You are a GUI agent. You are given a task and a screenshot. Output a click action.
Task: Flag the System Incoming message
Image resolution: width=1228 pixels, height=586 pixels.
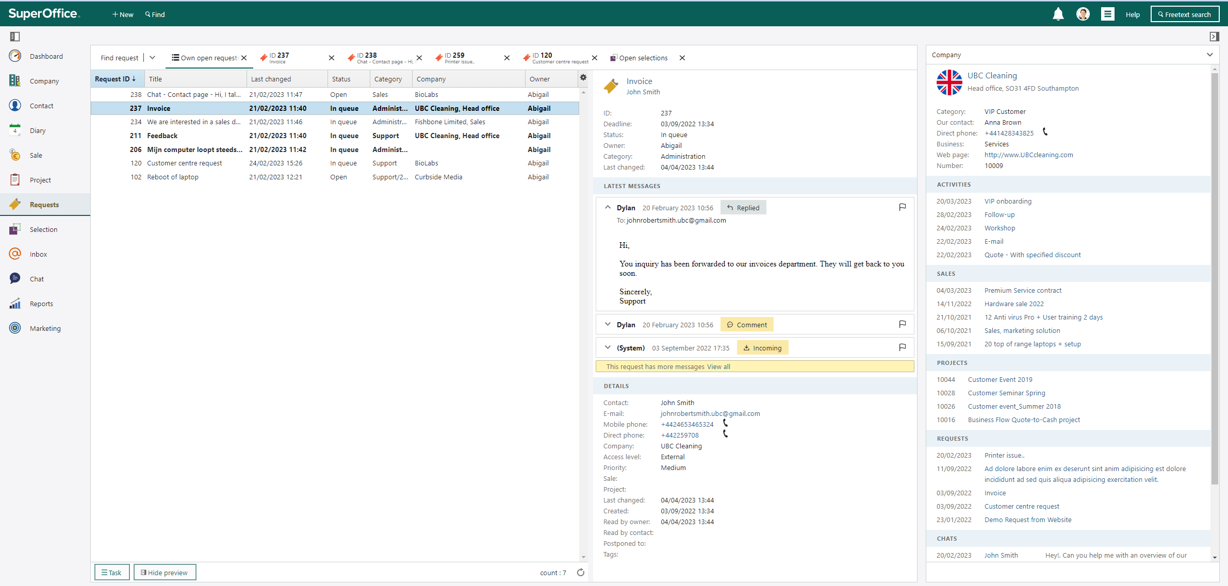tap(903, 347)
